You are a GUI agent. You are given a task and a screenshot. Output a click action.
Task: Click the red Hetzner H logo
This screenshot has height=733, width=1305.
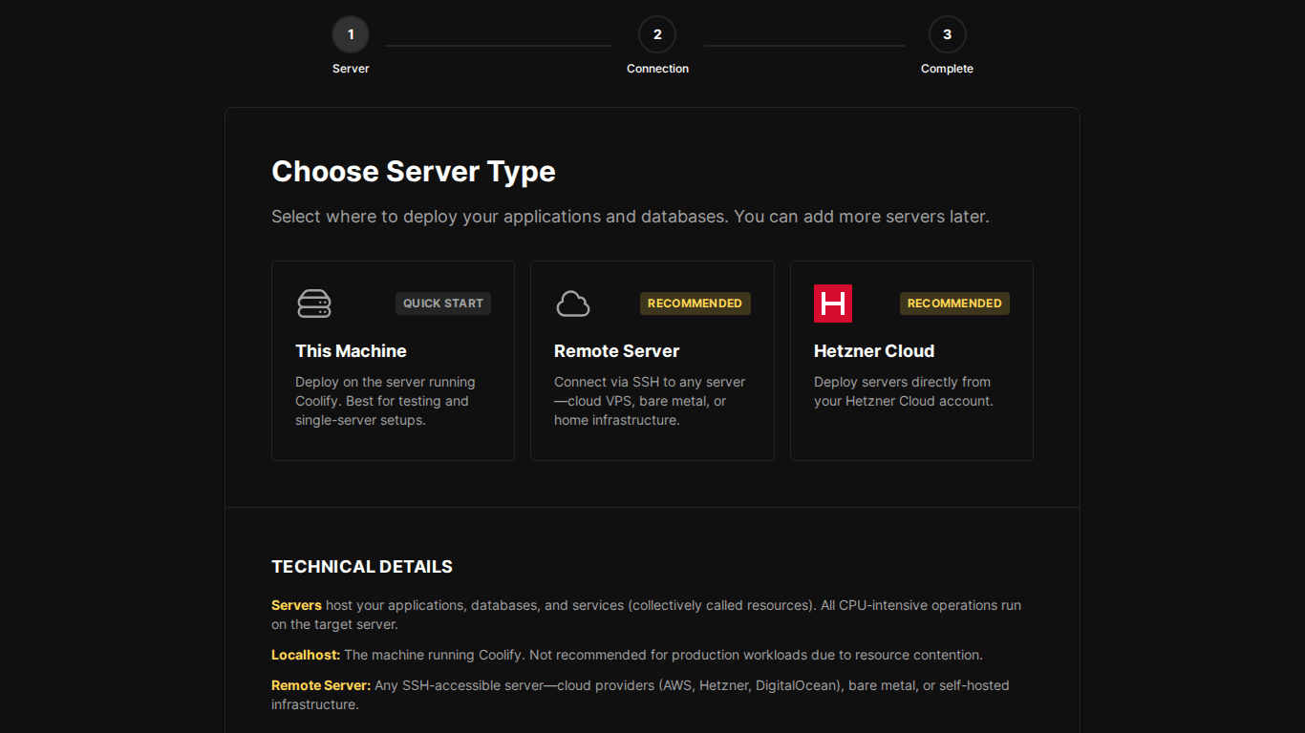click(832, 303)
